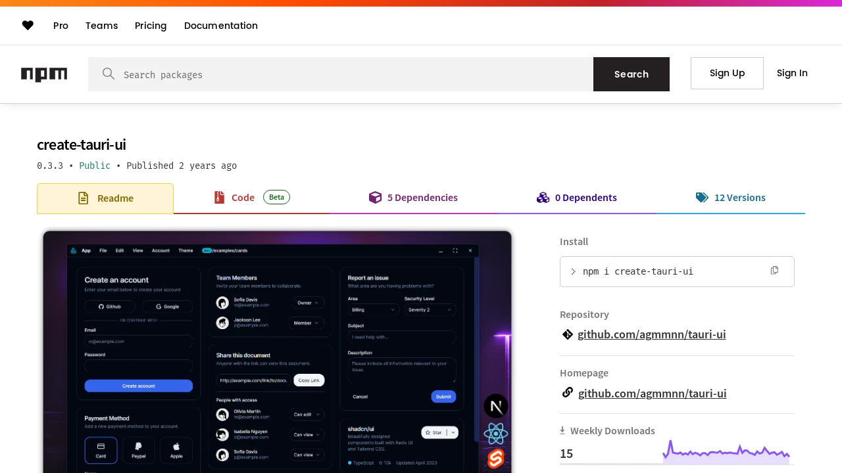
Task: Open the 0 Dependents tab
Action: [x=576, y=198]
